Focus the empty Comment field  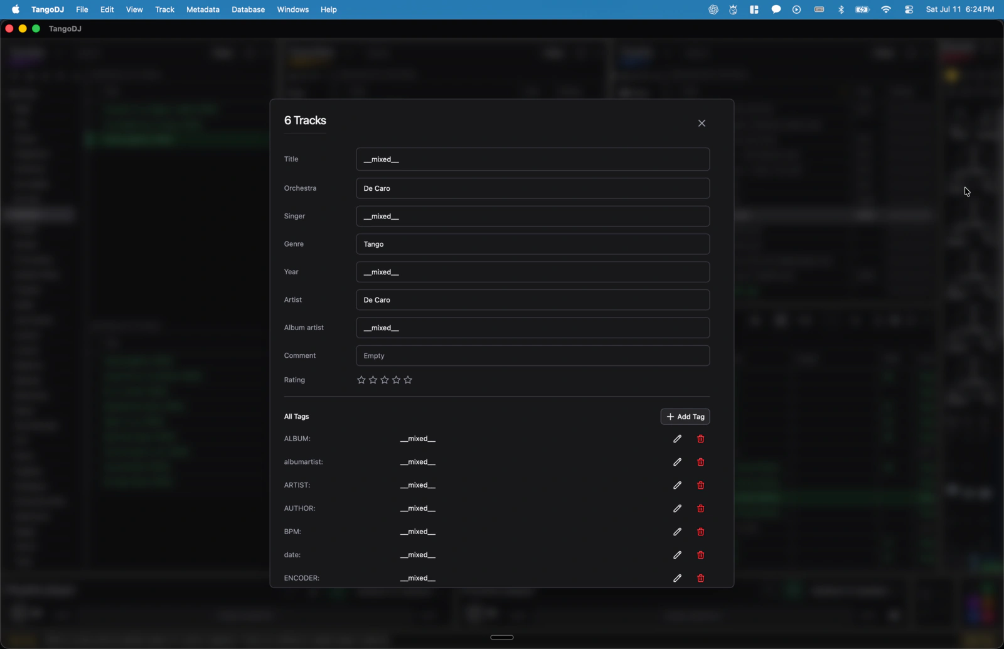coord(533,356)
